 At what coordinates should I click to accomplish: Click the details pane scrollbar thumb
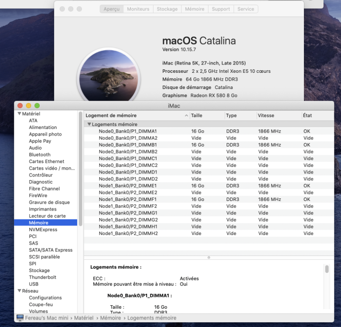tap(327, 269)
